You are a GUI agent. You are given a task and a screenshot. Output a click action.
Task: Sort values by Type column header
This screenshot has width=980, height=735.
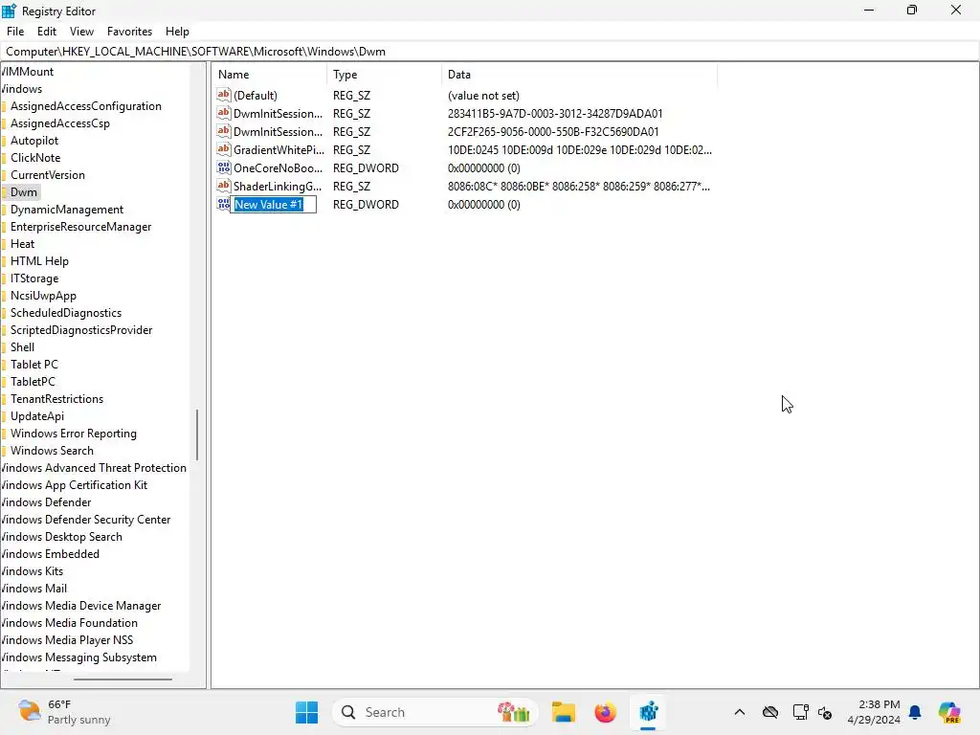[384, 75]
